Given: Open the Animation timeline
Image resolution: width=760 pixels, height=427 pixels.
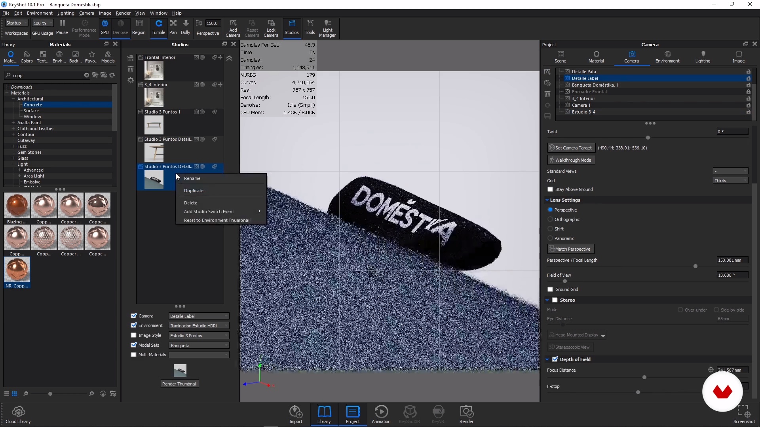Looking at the screenshot, I should [x=381, y=414].
